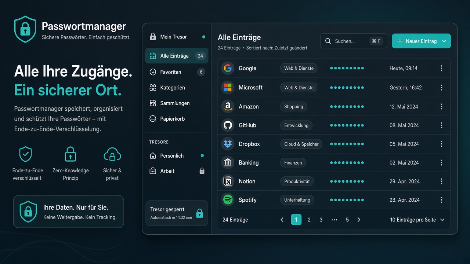Select the Persönlich vault

point(177,156)
